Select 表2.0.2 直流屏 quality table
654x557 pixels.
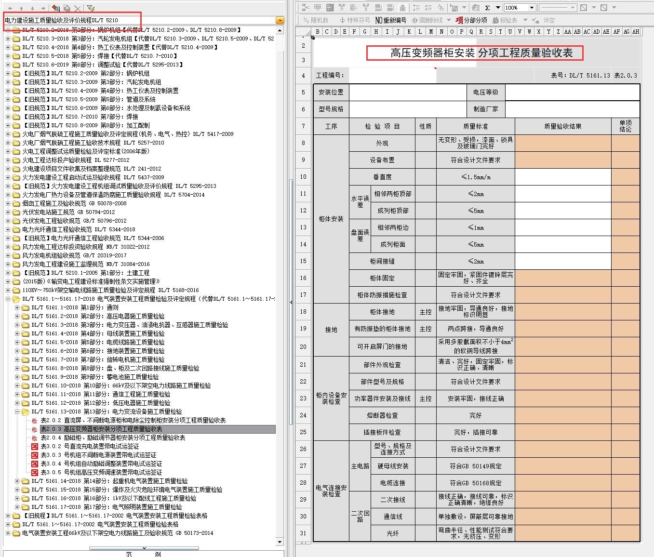point(133,421)
